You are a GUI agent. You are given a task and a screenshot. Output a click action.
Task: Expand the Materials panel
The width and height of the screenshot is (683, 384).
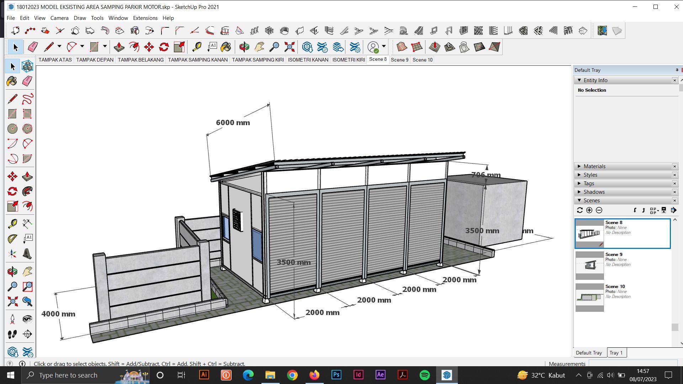594,166
